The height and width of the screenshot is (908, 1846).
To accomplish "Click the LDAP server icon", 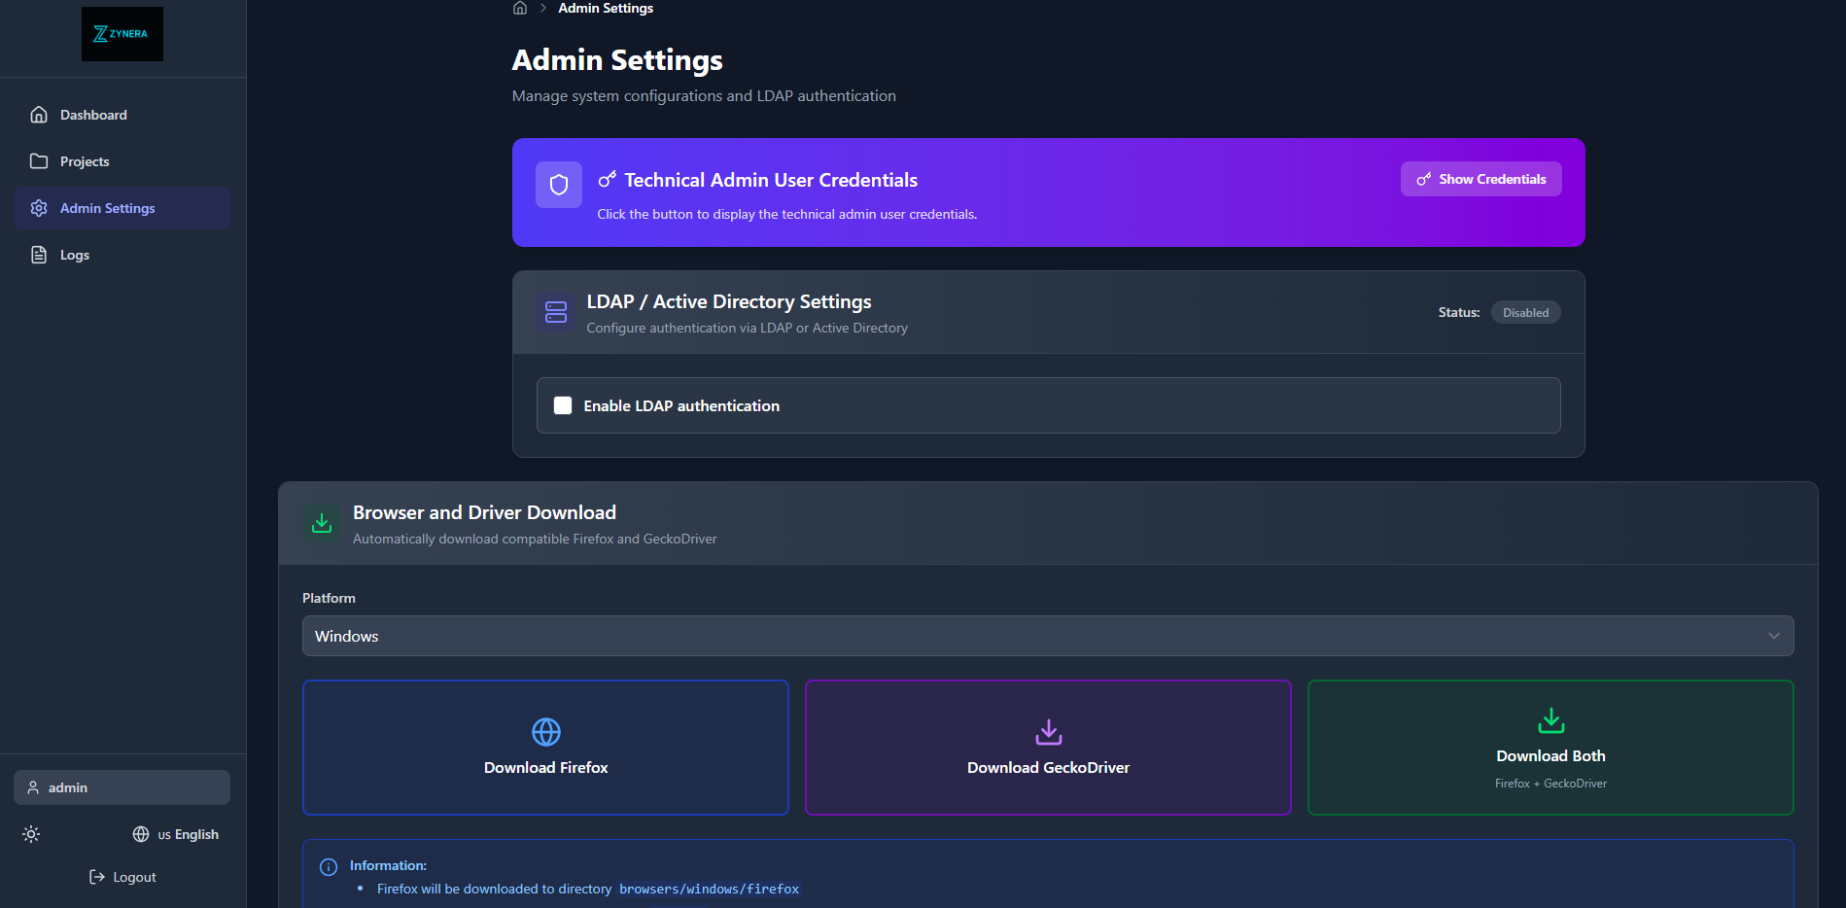I will pyautogui.click(x=556, y=312).
